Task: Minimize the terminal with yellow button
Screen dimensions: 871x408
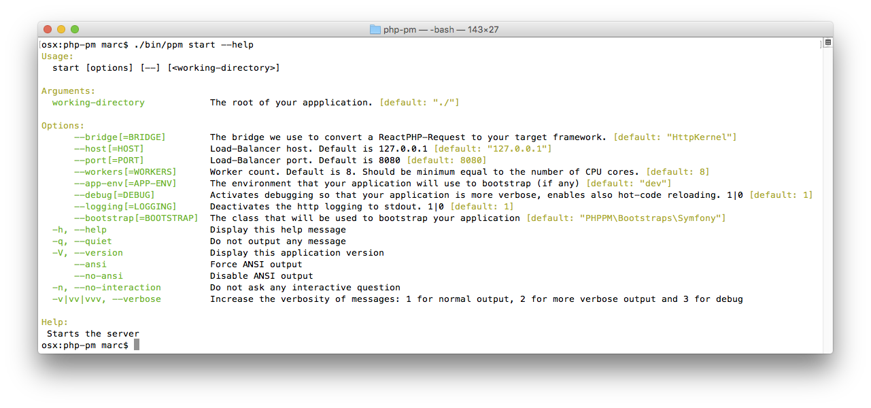Action: (61, 29)
